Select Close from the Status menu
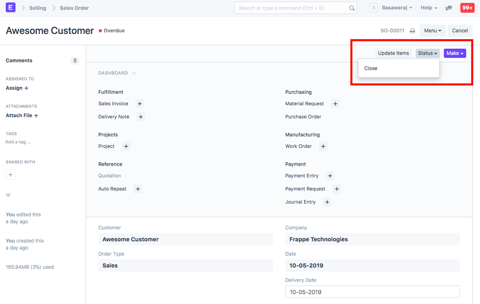 371,68
